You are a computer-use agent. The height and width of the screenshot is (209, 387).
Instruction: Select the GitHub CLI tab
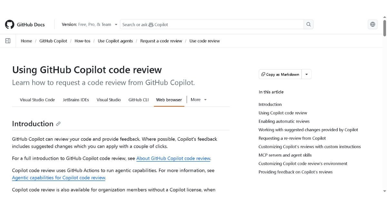pyautogui.click(x=139, y=100)
